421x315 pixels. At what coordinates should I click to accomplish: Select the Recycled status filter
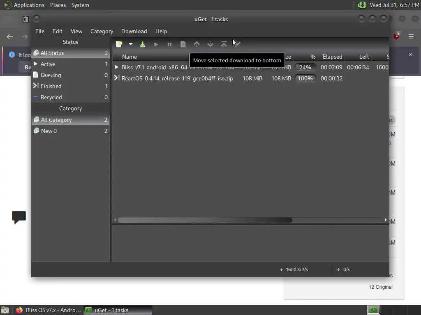[x=71, y=97]
